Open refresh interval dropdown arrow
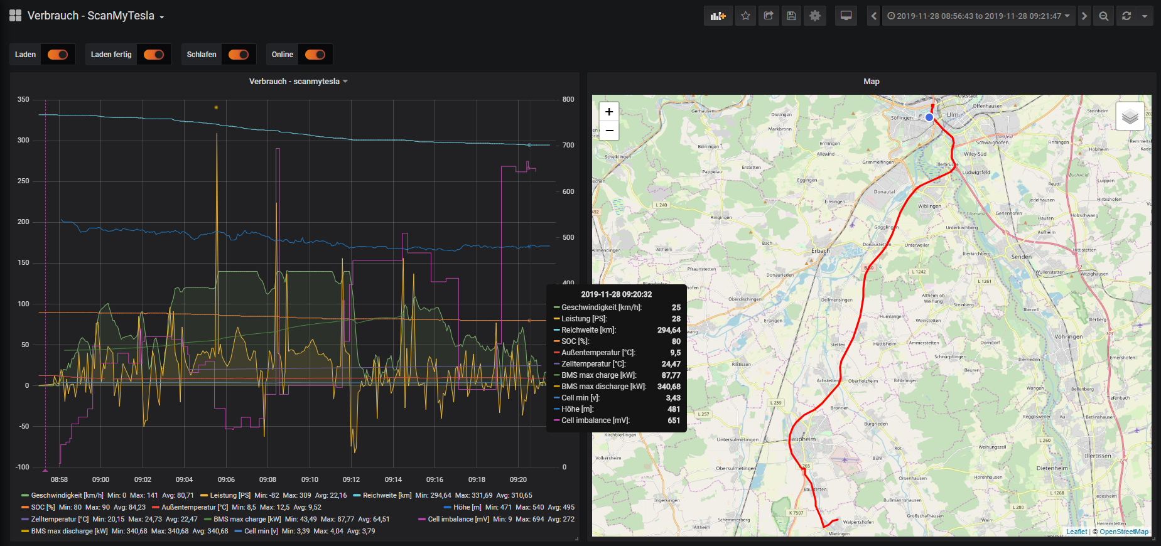Image resolution: width=1161 pixels, height=546 pixels. tap(1145, 16)
